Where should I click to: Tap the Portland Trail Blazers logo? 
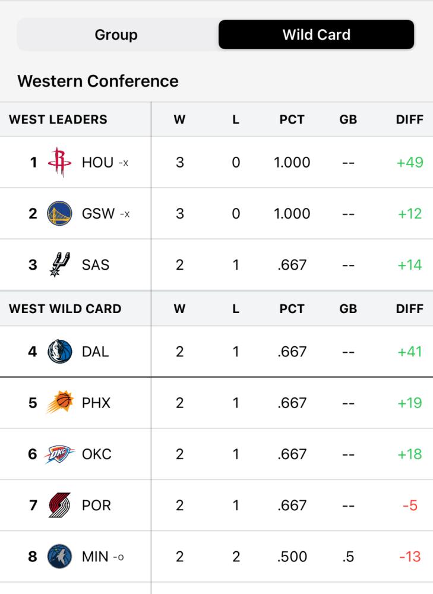point(60,505)
